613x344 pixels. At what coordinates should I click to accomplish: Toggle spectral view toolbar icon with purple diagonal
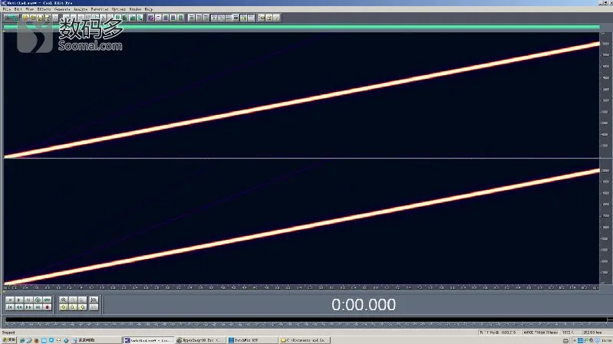(151, 18)
